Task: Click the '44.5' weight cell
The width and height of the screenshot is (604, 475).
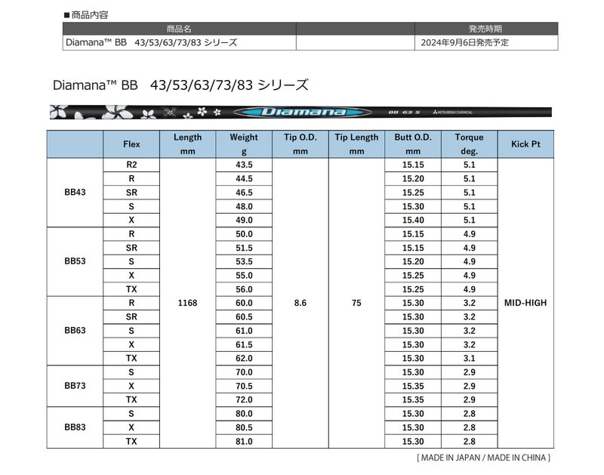Action: (x=244, y=179)
